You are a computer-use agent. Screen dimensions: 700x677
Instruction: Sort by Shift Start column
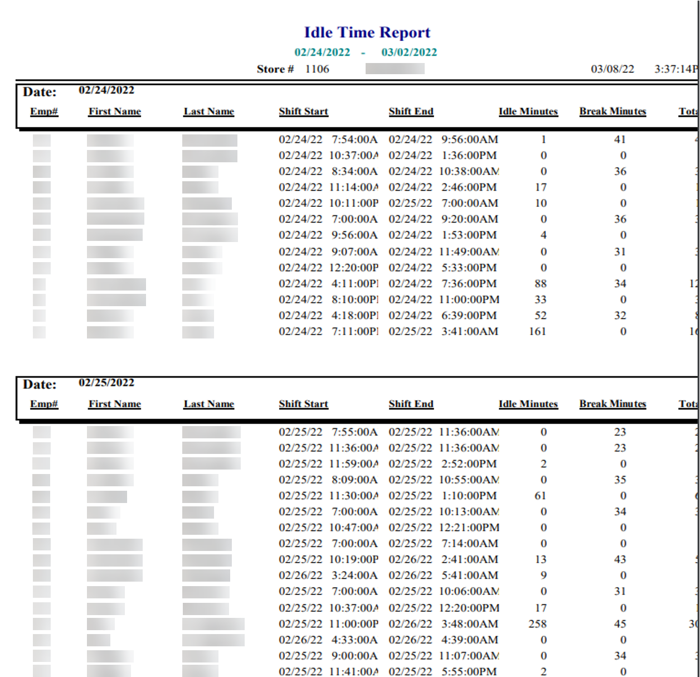click(303, 111)
